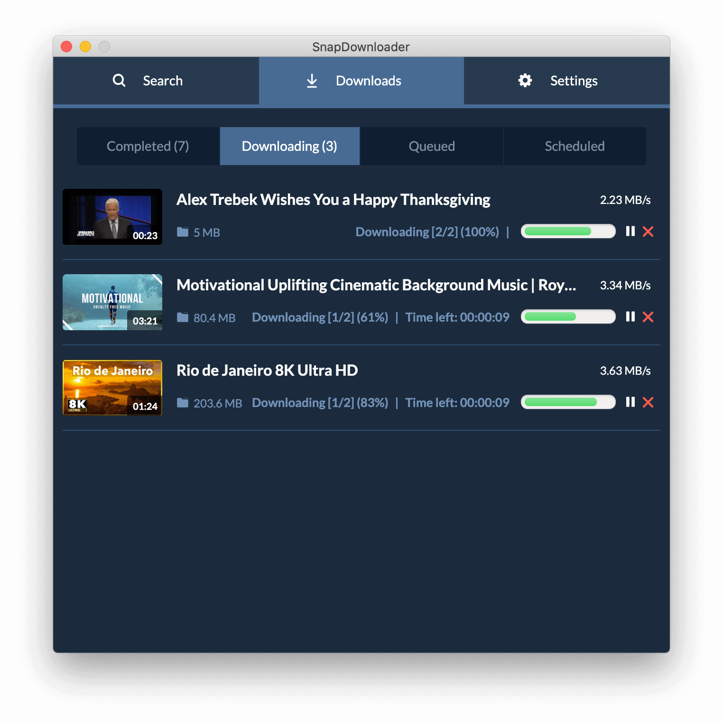Image resolution: width=723 pixels, height=723 pixels.
Task: Open the Scheduled downloads tab
Action: click(x=575, y=146)
